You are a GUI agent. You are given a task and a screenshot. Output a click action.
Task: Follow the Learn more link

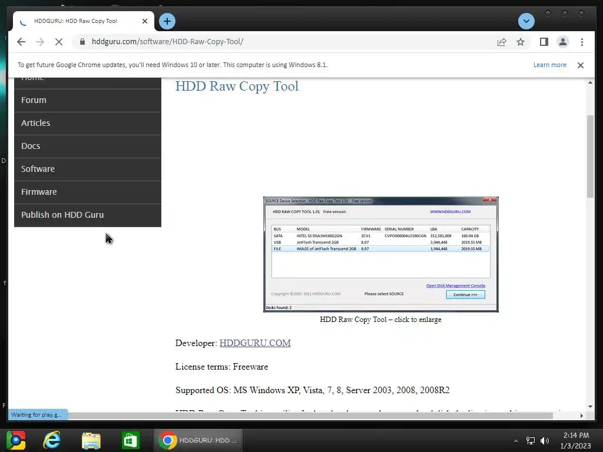[549, 65]
